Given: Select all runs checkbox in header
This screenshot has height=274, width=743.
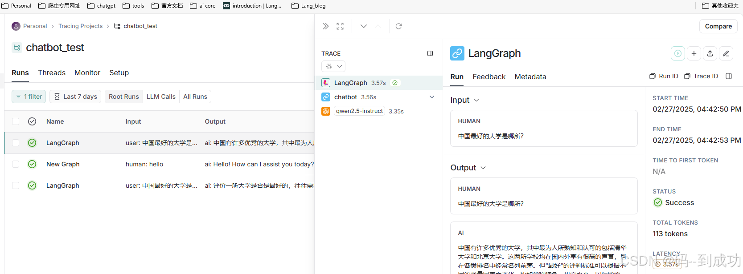Looking at the screenshot, I should point(16,121).
